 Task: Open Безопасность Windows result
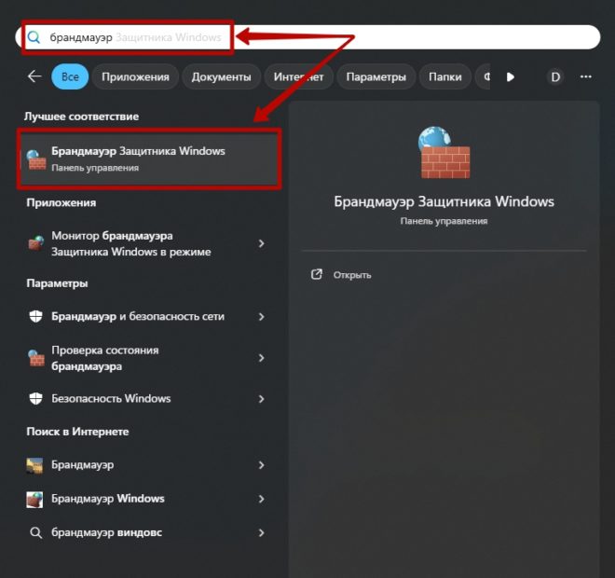pyautogui.click(x=149, y=399)
